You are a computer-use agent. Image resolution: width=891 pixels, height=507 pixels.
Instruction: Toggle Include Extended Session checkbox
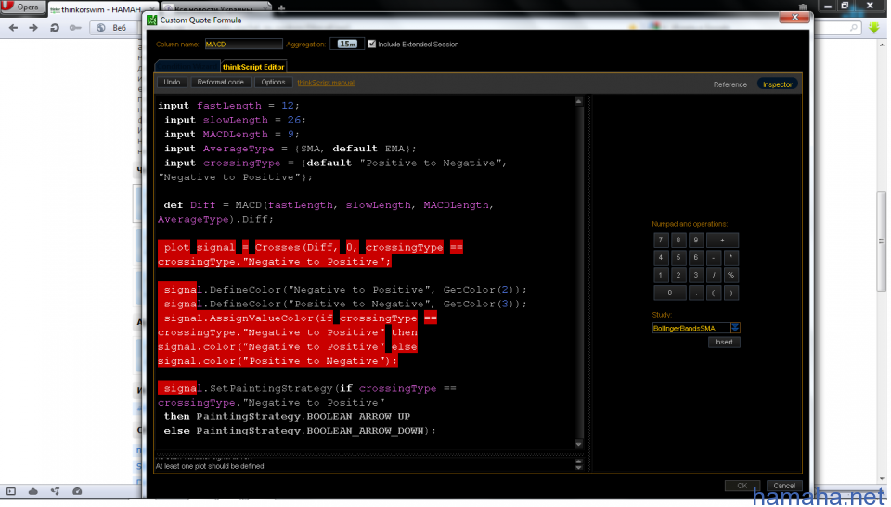(371, 44)
